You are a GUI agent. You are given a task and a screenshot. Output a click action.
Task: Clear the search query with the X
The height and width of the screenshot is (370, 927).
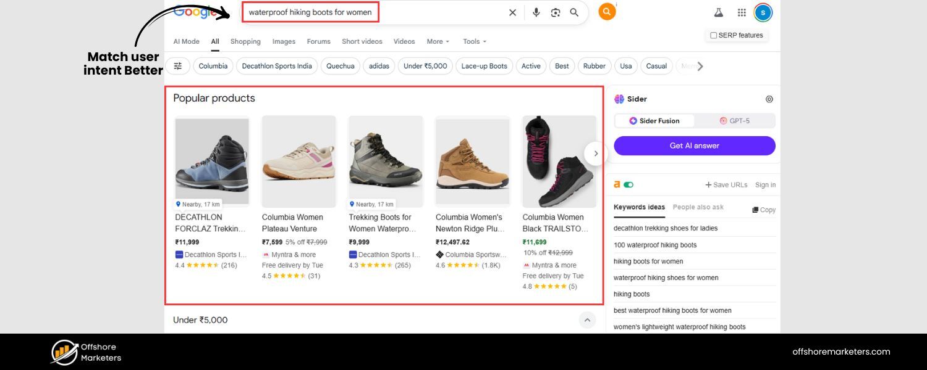click(x=512, y=12)
